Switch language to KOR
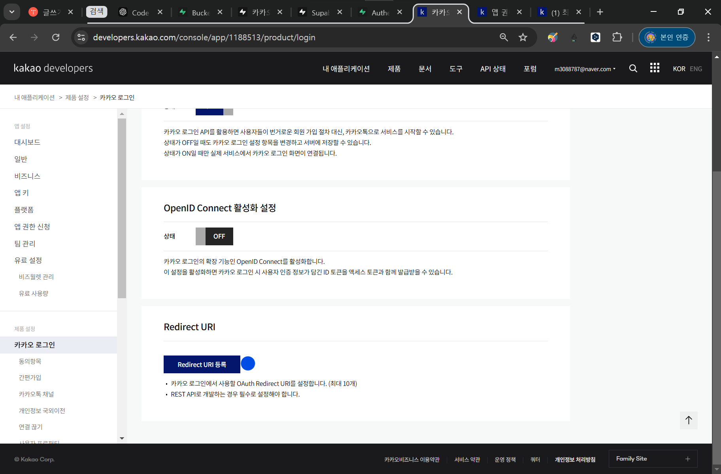The width and height of the screenshot is (721, 474). [679, 69]
